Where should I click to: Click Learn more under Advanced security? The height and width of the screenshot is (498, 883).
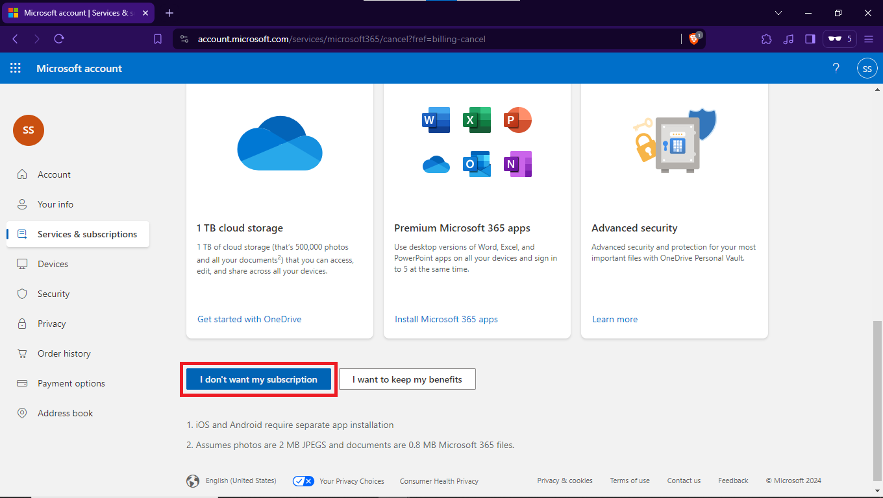(615, 319)
